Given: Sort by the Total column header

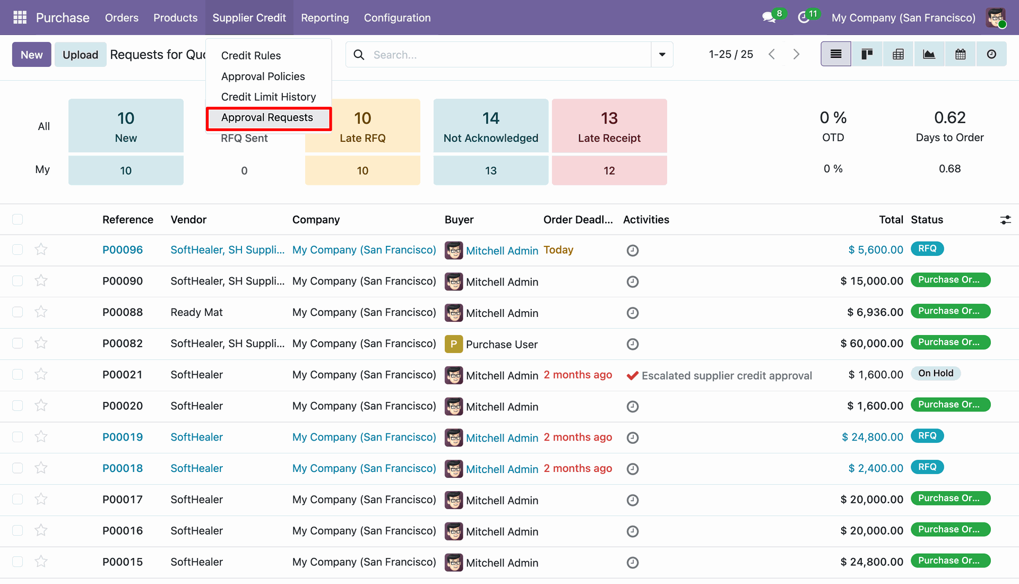Looking at the screenshot, I should click(x=891, y=220).
